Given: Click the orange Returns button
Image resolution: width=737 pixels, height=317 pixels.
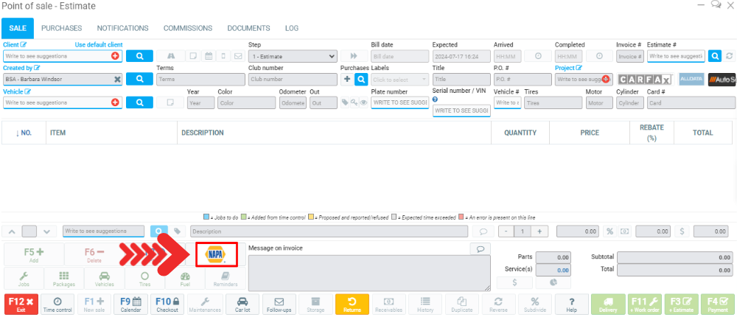Looking at the screenshot, I should 352,304.
